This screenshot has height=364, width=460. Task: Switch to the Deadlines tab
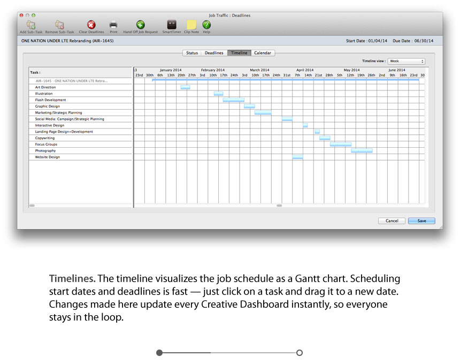point(214,53)
